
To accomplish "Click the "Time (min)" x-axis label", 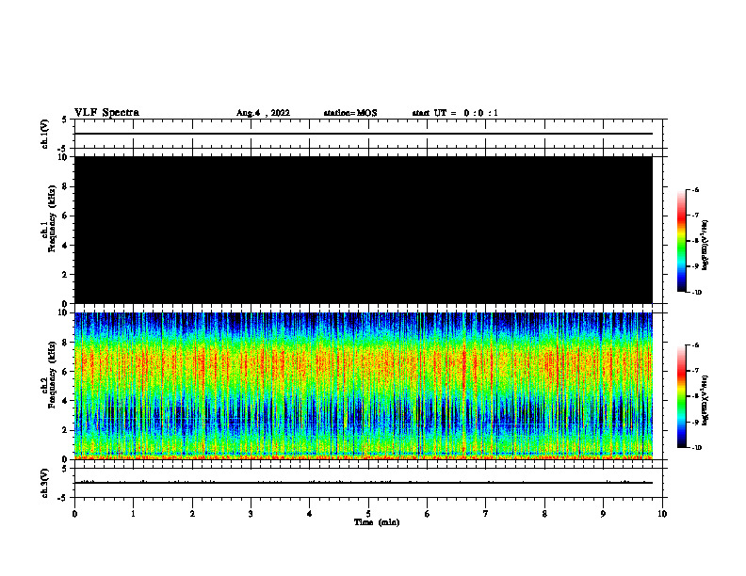I will [x=377, y=522].
